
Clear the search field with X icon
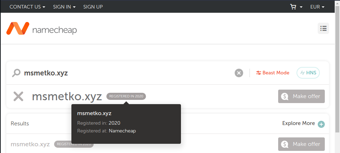click(x=239, y=73)
